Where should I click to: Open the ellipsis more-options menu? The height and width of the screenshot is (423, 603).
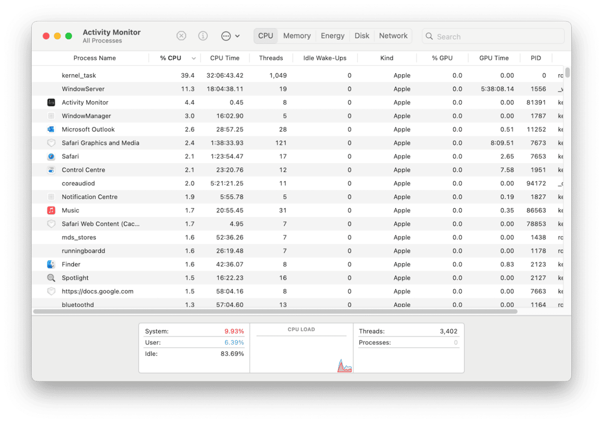[x=226, y=36]
